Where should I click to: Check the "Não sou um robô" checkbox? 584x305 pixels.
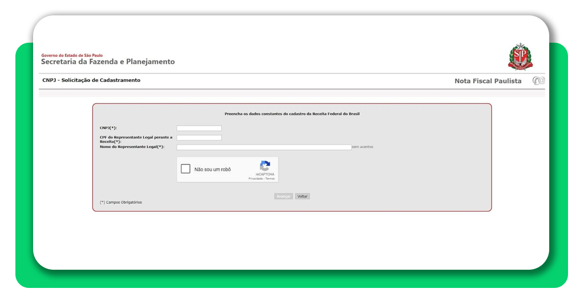pyautogui.click(x=185, y=169)
